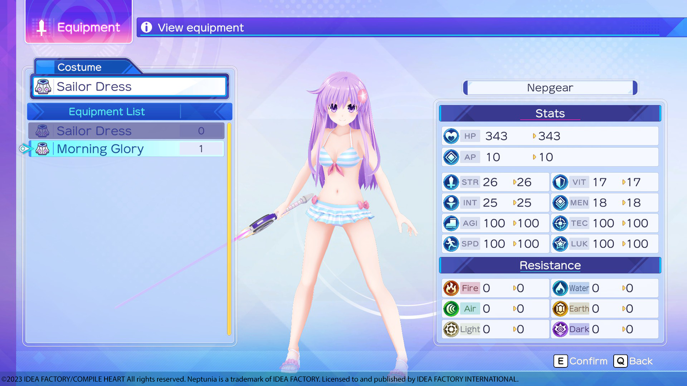This screenshot has width=687, height=386.
Task: Click the STR sword icon
Action: (x=451, y=182)
